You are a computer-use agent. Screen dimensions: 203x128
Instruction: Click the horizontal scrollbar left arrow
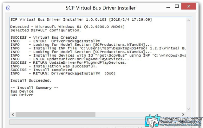(x=13, y=114)
